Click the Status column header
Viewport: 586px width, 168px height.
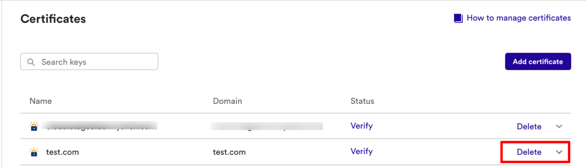point(362,101)
